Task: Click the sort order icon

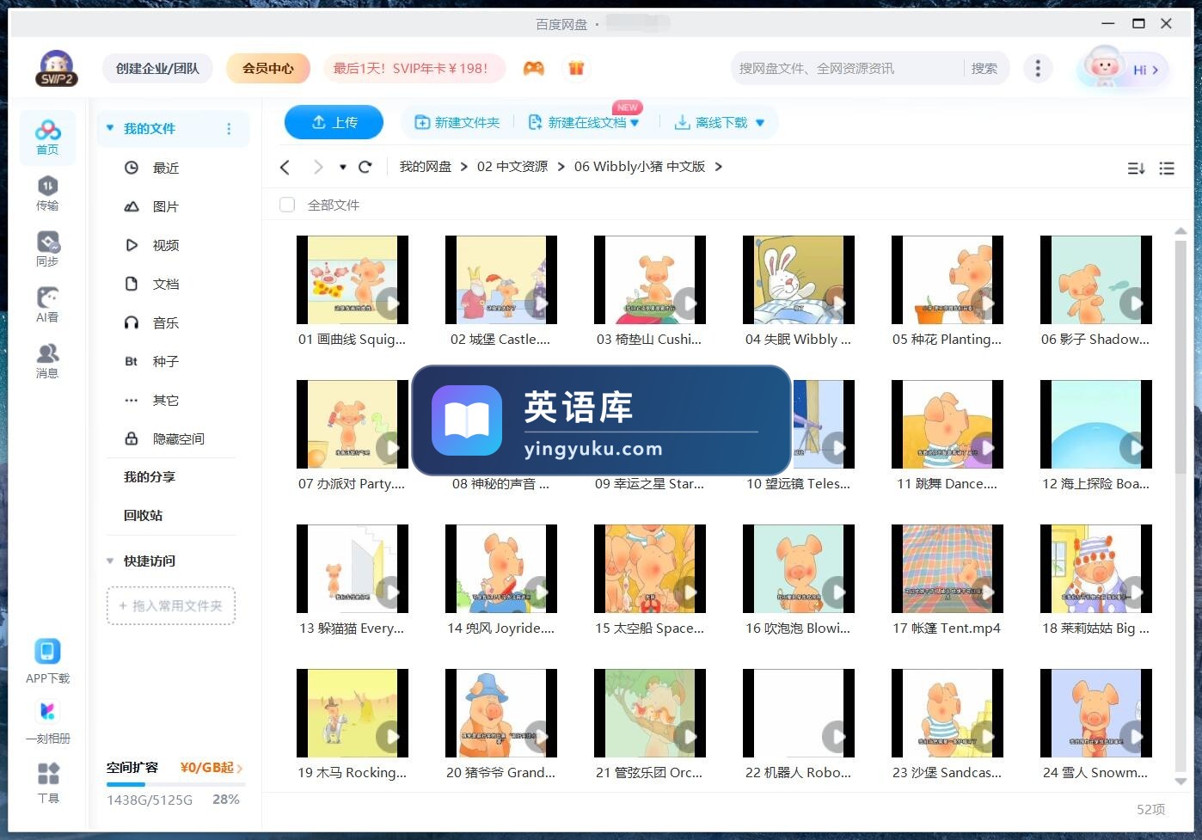Action: 1136,169
